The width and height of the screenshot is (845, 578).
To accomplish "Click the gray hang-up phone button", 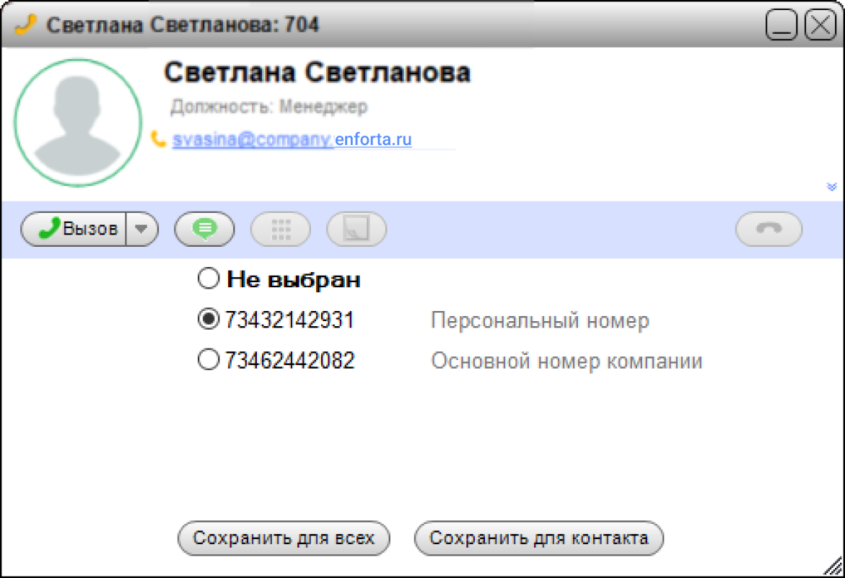I will click(769, 229).
